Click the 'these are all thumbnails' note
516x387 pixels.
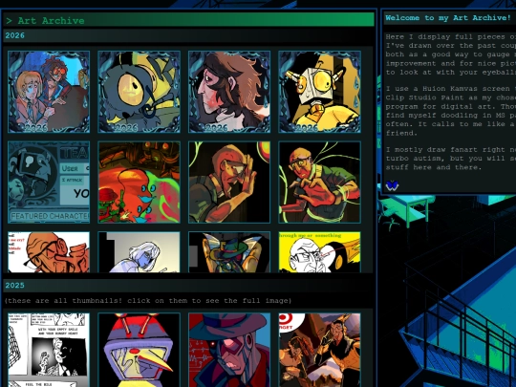(148, 301)
